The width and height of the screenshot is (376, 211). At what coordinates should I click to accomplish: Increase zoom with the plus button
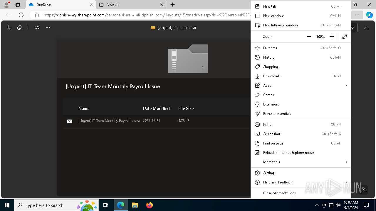[x=332, y=37]
